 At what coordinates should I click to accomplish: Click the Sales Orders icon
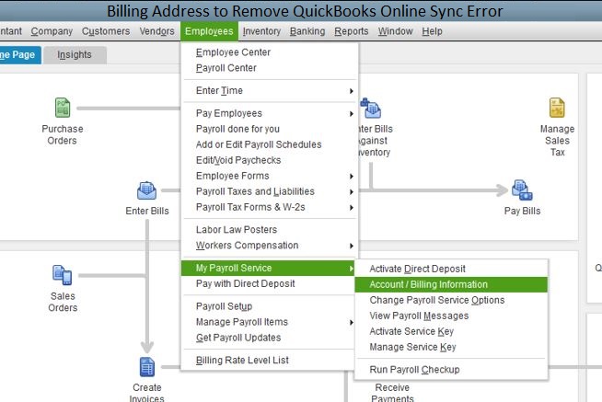tap(63, 275)
